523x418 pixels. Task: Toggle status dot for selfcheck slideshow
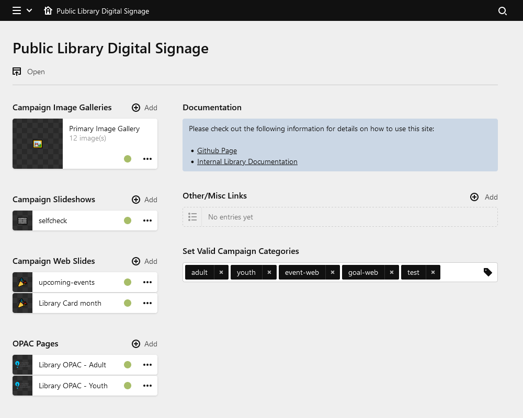pyautogui.click(x=127, y=220)
